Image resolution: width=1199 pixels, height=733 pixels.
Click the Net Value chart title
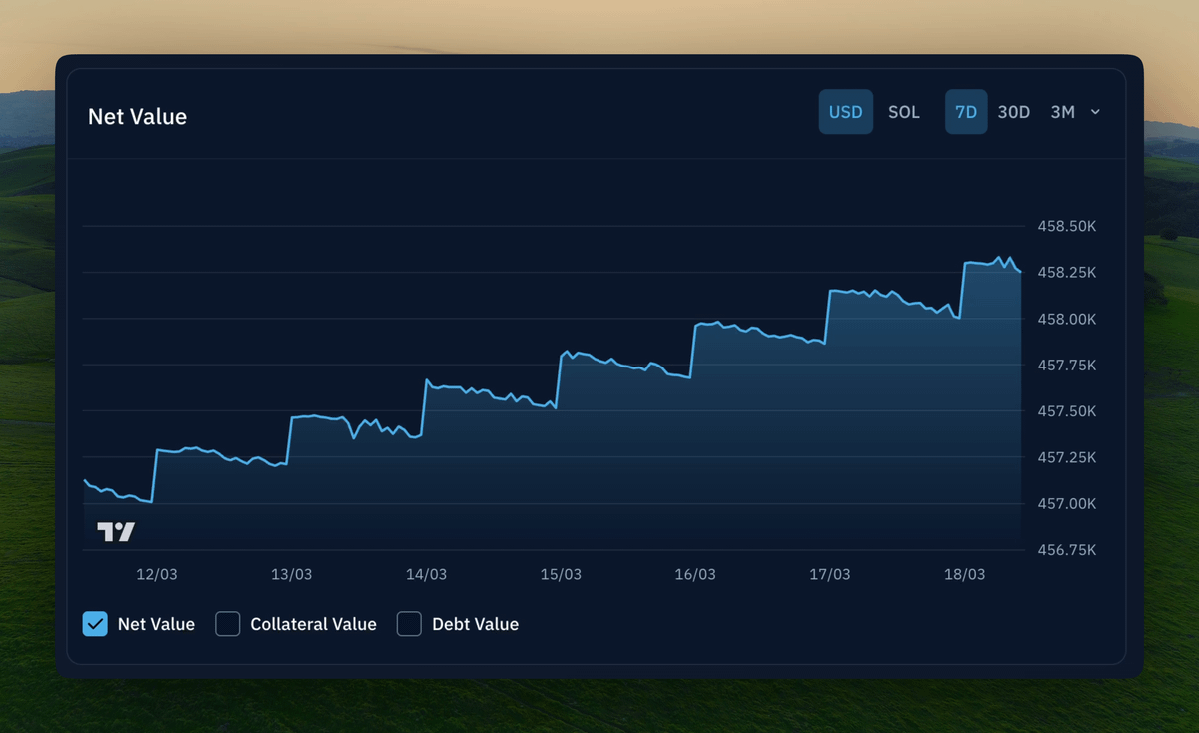[x=138, y=116]
